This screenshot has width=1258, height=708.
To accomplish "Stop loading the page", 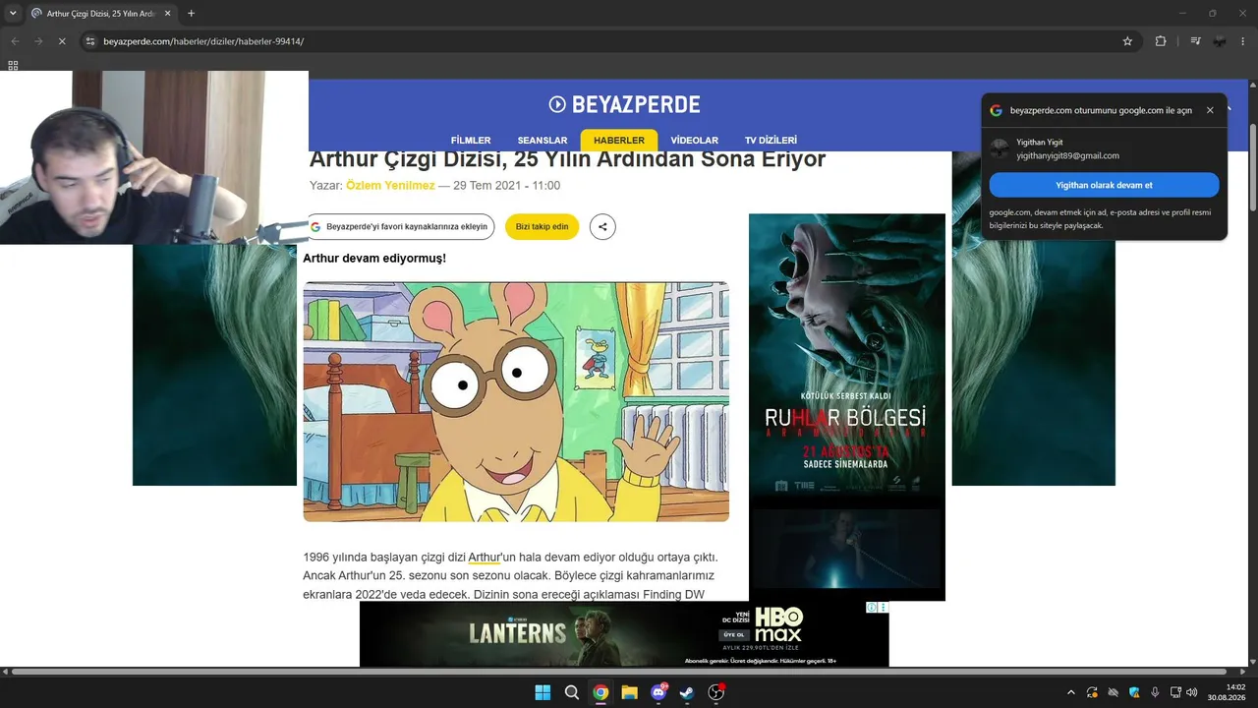I will 61,41.
